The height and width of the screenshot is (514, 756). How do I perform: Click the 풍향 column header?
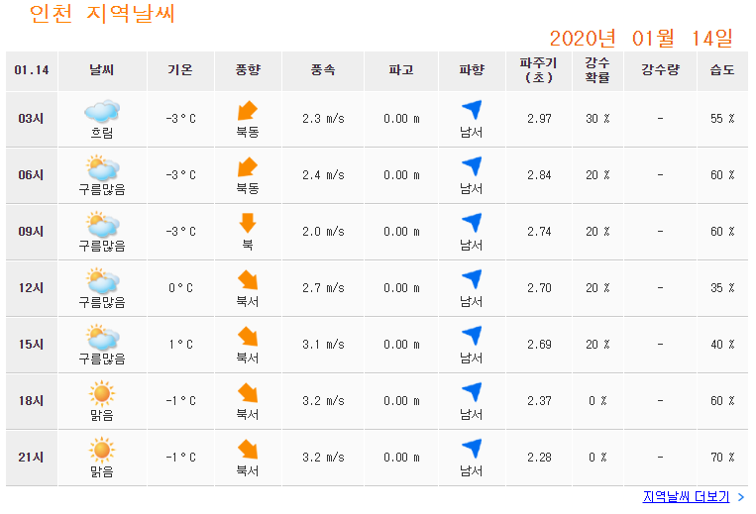[248, 70]
